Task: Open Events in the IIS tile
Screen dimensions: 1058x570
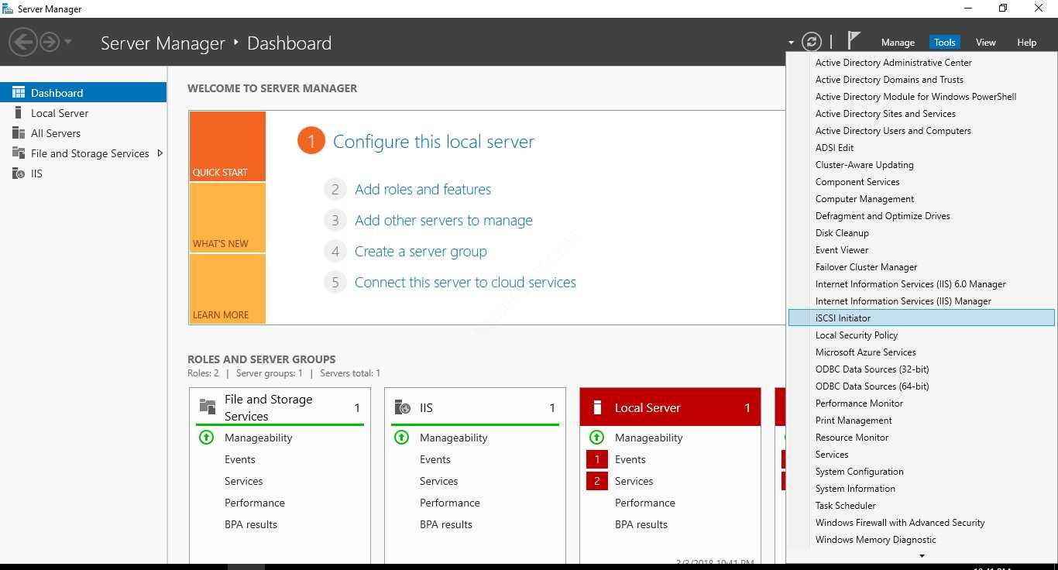Action: 435,459
